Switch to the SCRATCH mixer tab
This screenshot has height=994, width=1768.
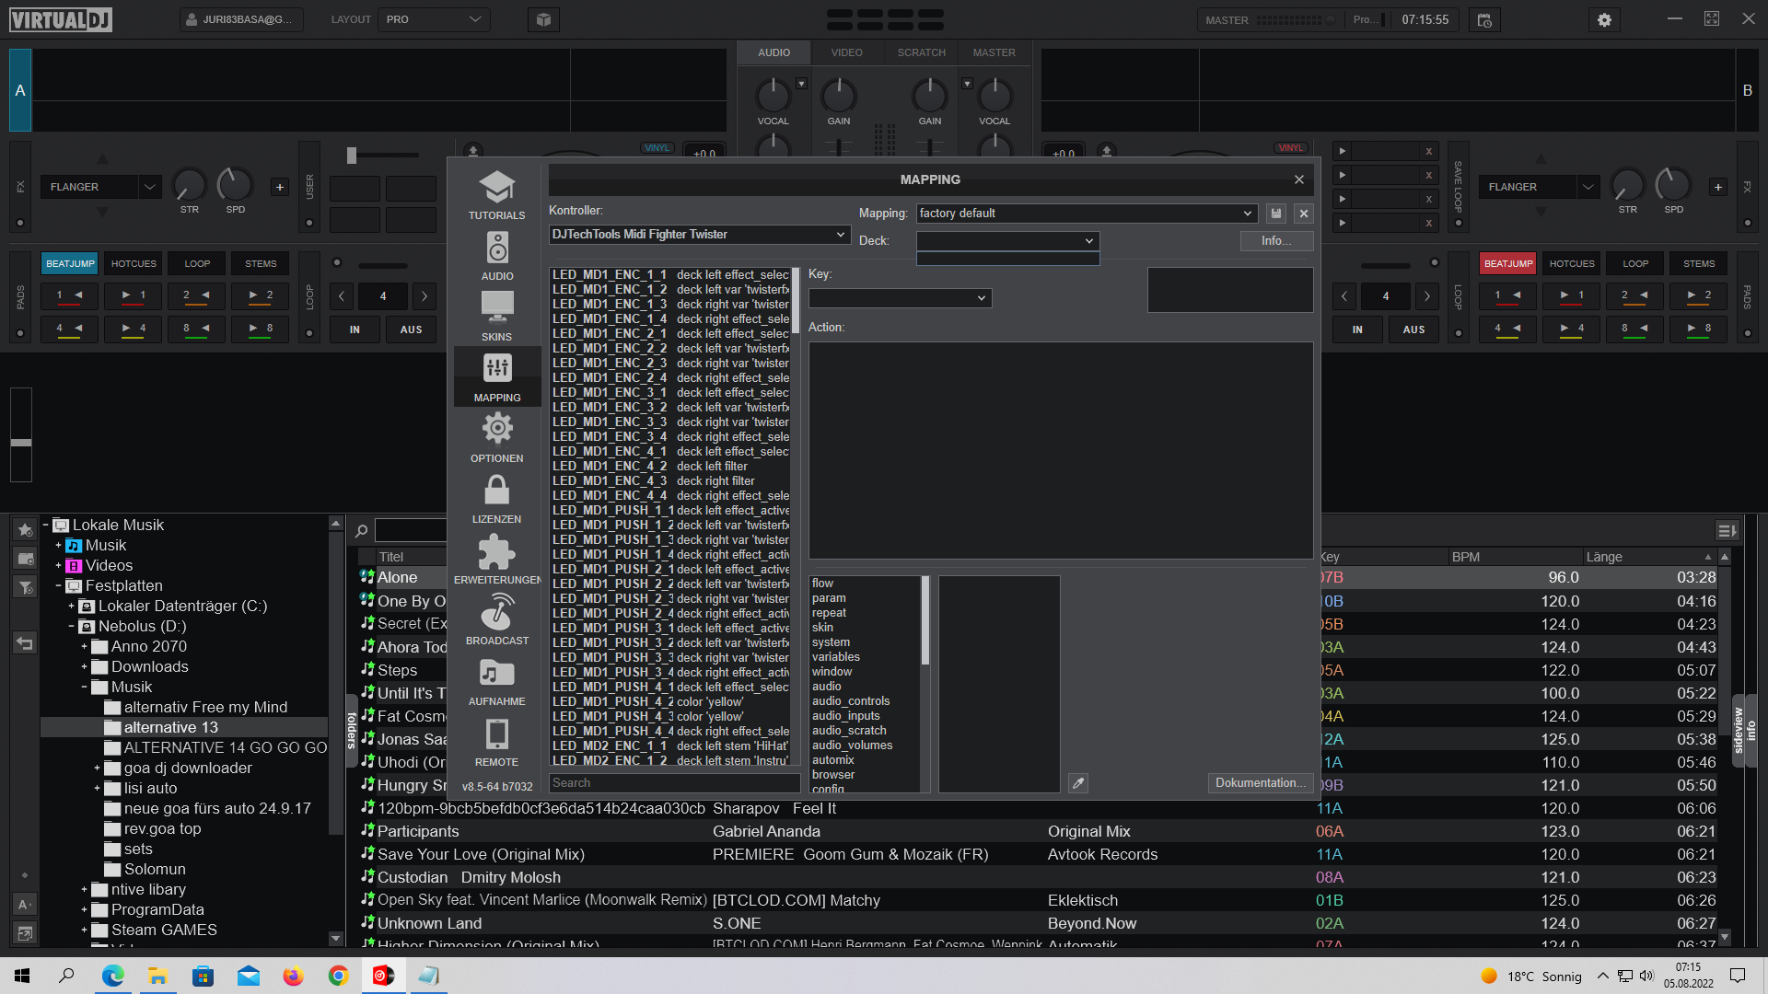click(921, 52)
